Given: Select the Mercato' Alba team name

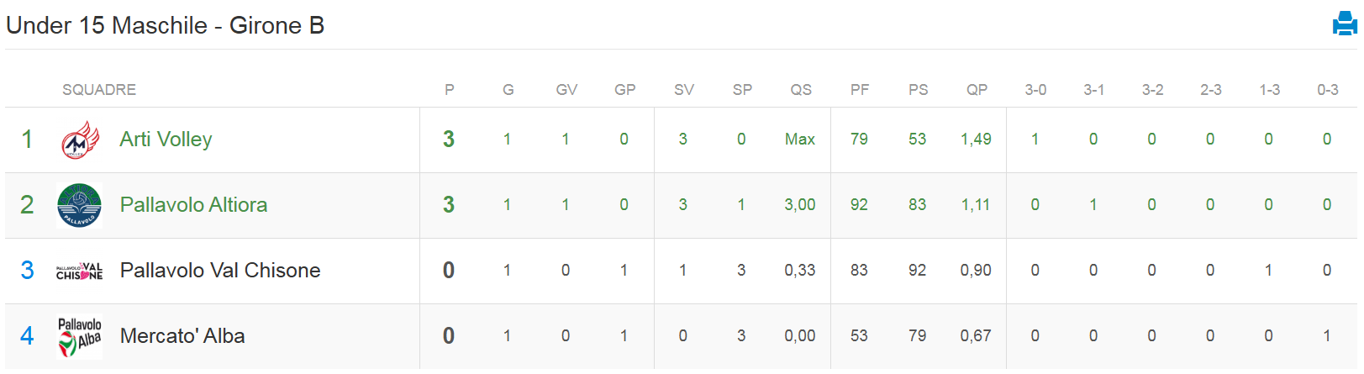Looking at the screenshot, I should pyautogui.click(x=182, y=336).
